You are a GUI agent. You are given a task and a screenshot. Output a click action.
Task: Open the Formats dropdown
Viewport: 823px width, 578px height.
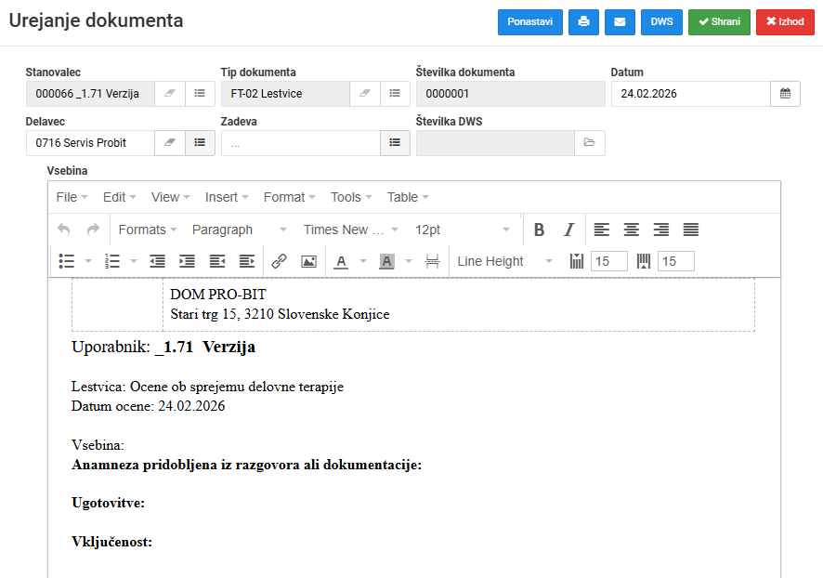tap(148, 230)
